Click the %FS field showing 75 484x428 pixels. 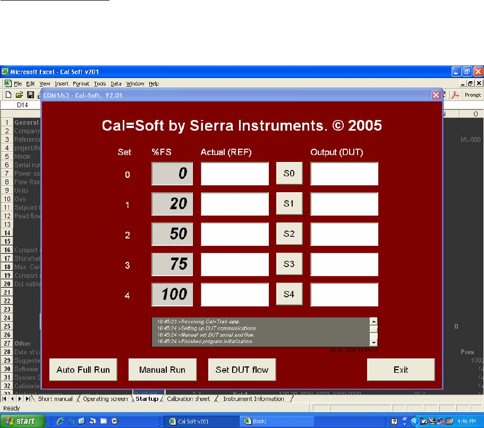(x=172, y=264)
